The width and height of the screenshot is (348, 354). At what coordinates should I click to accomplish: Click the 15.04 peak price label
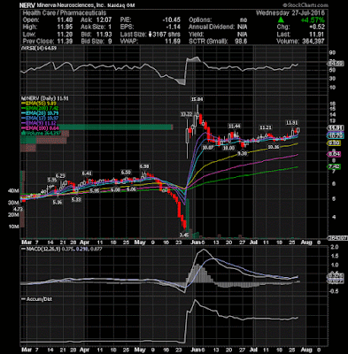click(197, 99)
